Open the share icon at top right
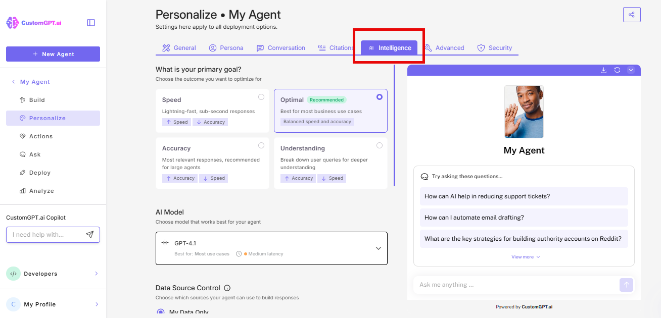This screenshot has height=318, width=661. (x=632, y=14)
